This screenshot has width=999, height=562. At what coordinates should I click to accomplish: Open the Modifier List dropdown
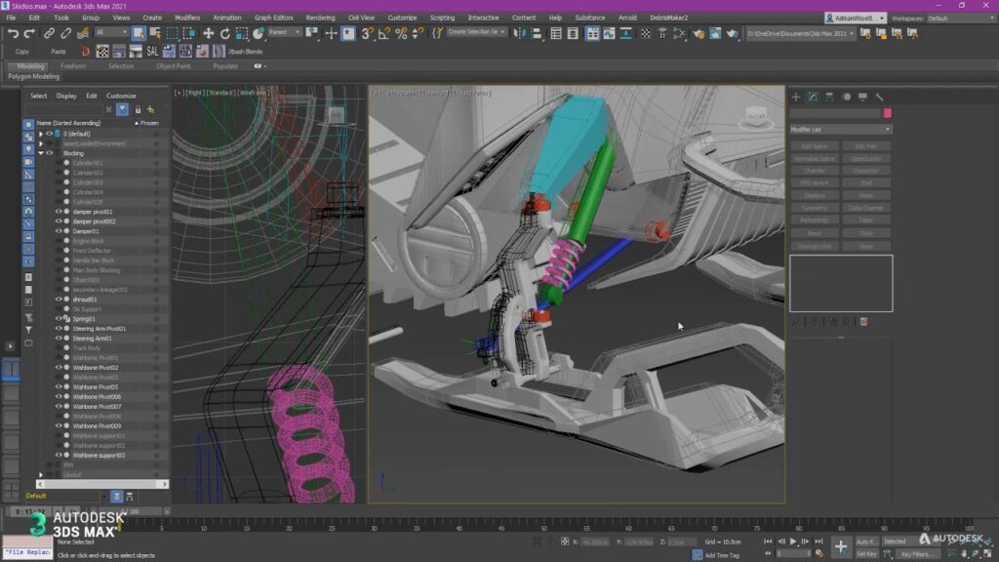841,129
